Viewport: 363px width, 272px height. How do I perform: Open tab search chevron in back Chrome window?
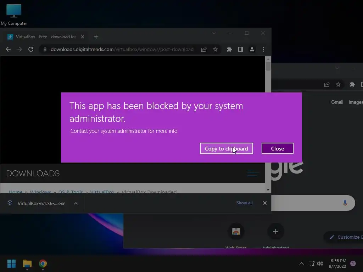[x=337, y=68]
